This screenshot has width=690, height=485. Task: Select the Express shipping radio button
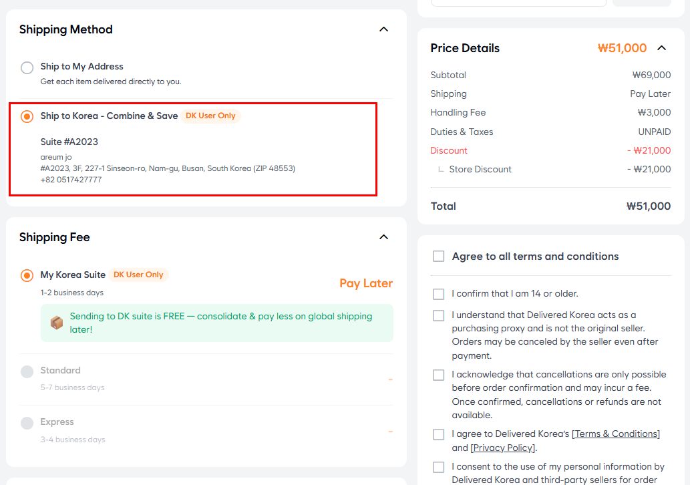coord(27,423)
